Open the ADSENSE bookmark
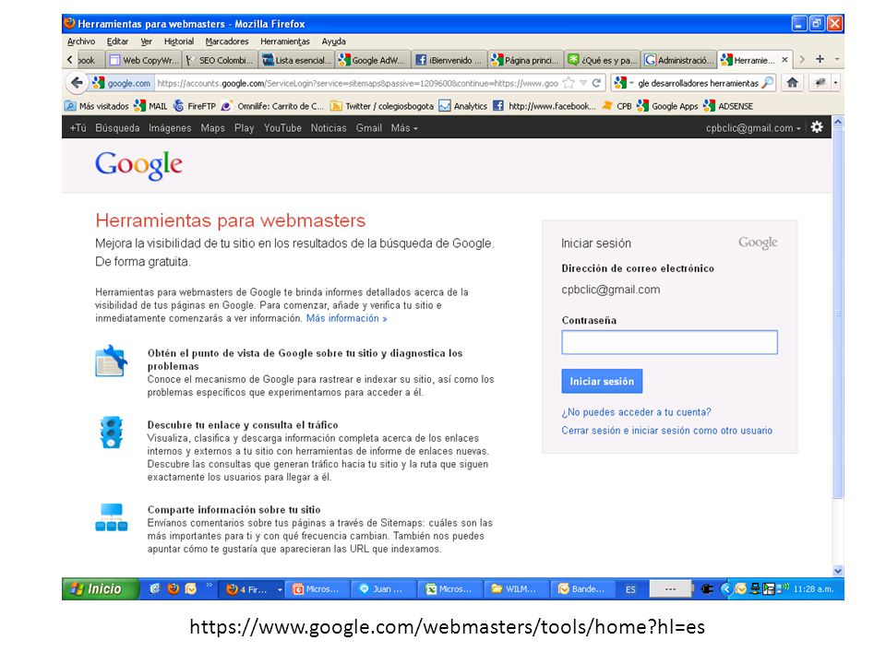This screenshot has height=664, width=886. (728, 106)
